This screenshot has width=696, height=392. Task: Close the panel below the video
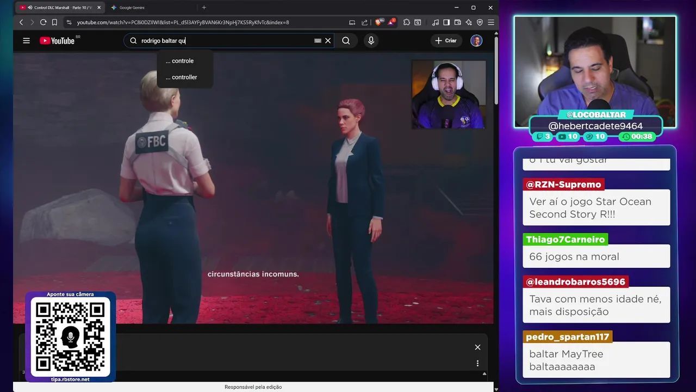pos(477,347)
